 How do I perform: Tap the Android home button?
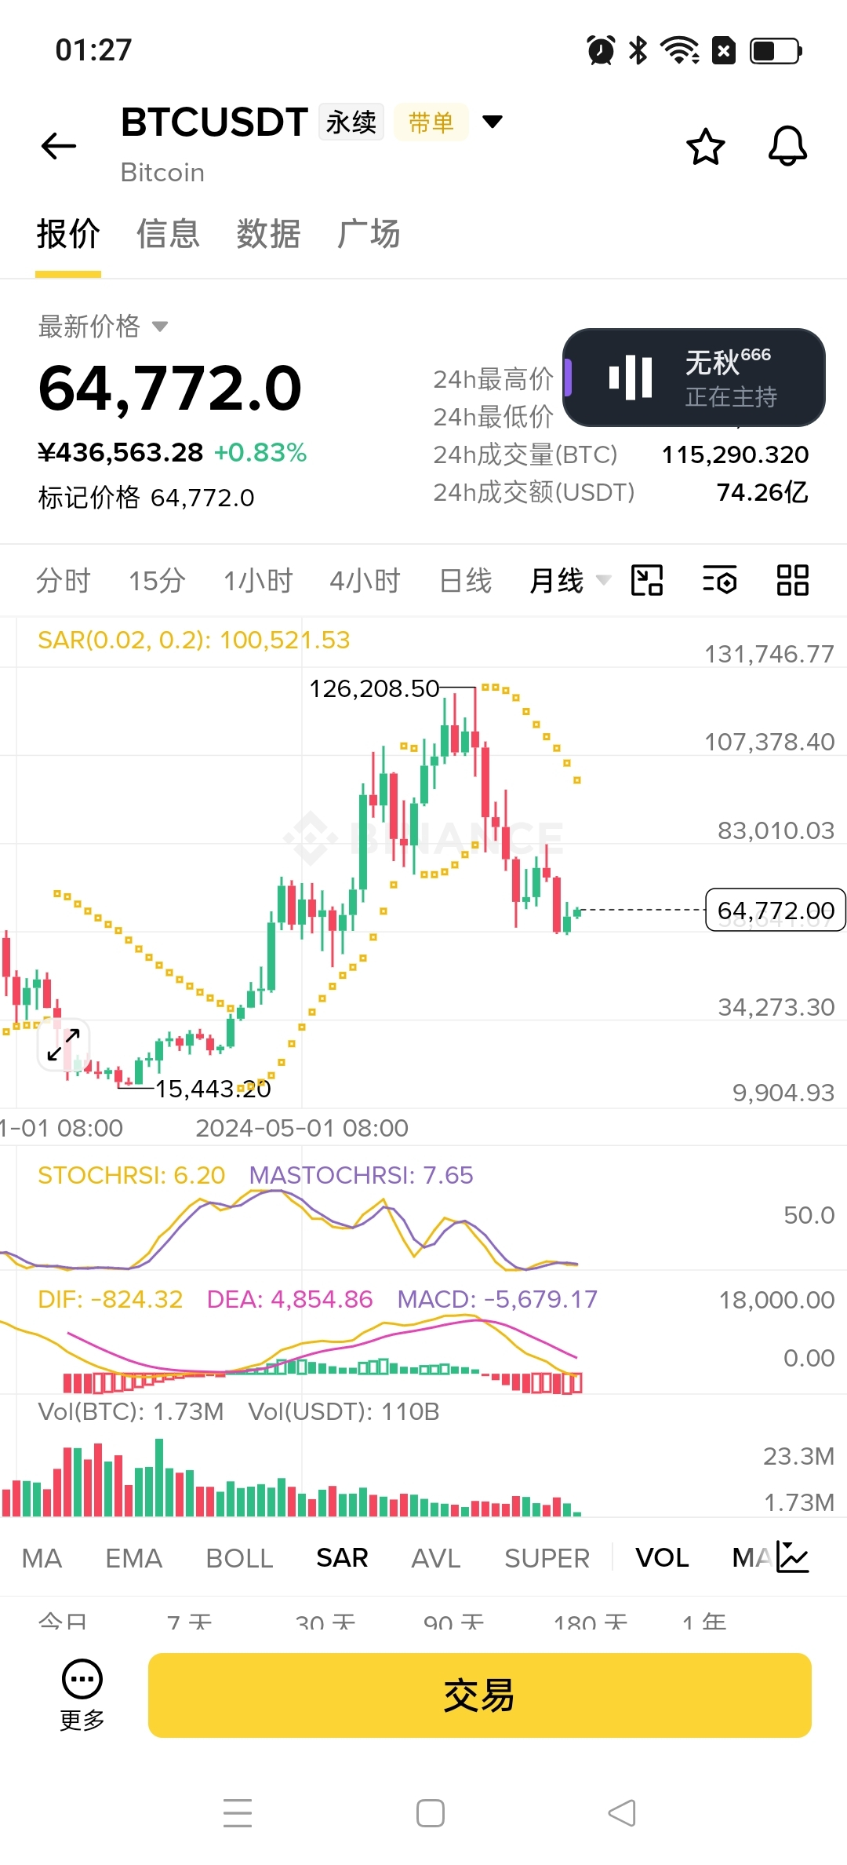[x=431, y=1813]
